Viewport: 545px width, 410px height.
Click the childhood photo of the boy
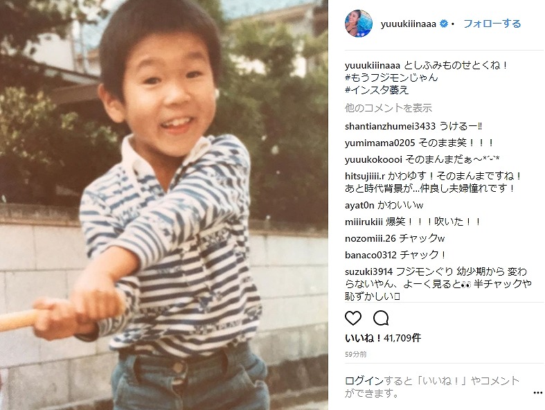pyautogui.click(x=163, y=205)
